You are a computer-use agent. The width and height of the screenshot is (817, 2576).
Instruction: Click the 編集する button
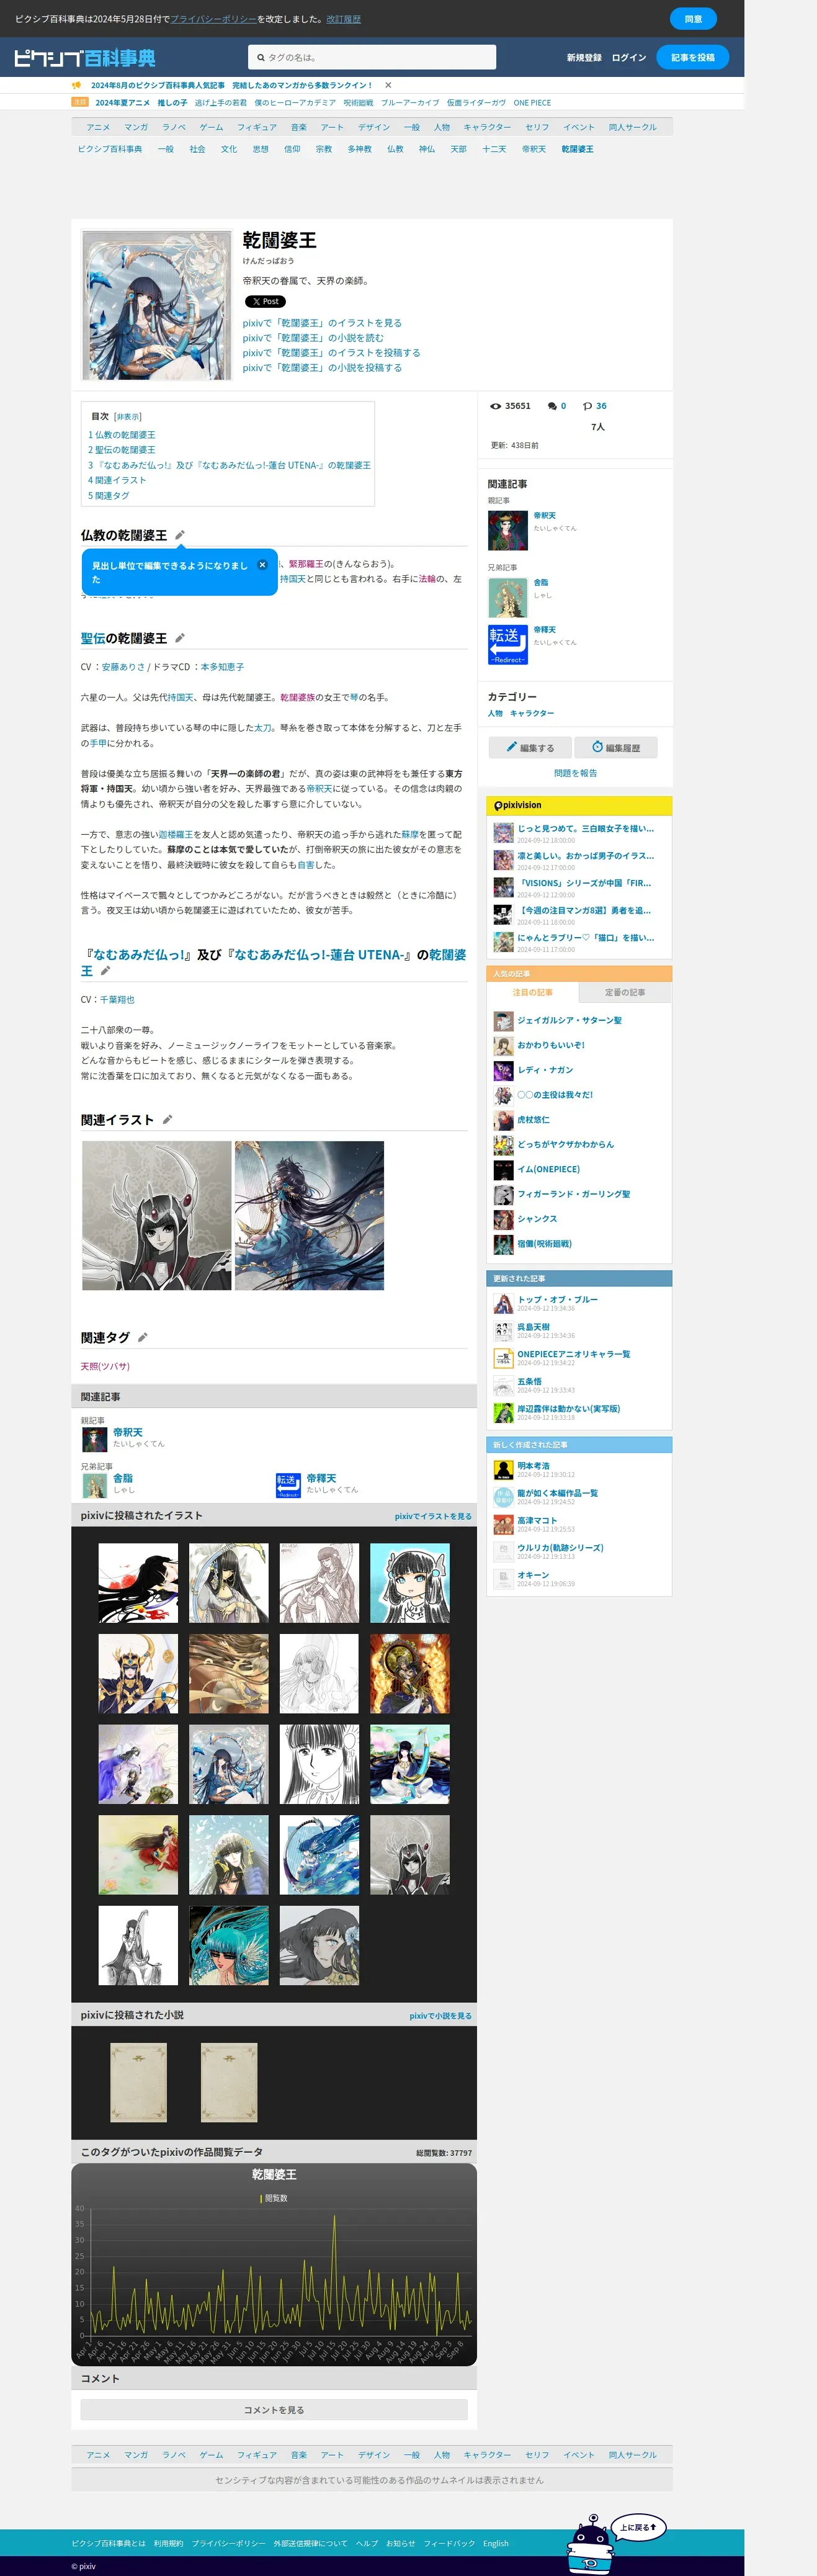pyautogui.click(x=530, y=747)
